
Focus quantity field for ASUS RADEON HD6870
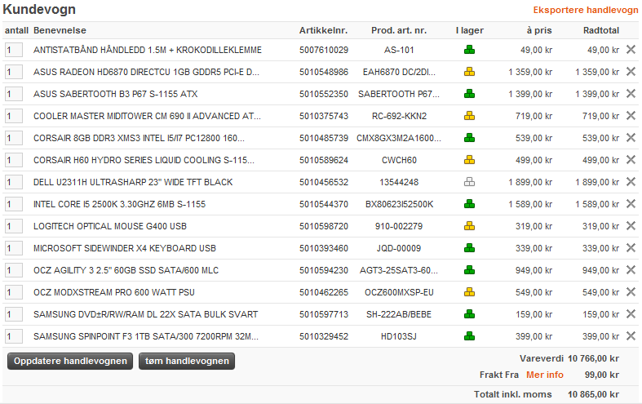(14, 72)
